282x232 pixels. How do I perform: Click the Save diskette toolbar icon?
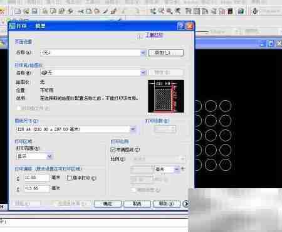[x=34, y=11]
